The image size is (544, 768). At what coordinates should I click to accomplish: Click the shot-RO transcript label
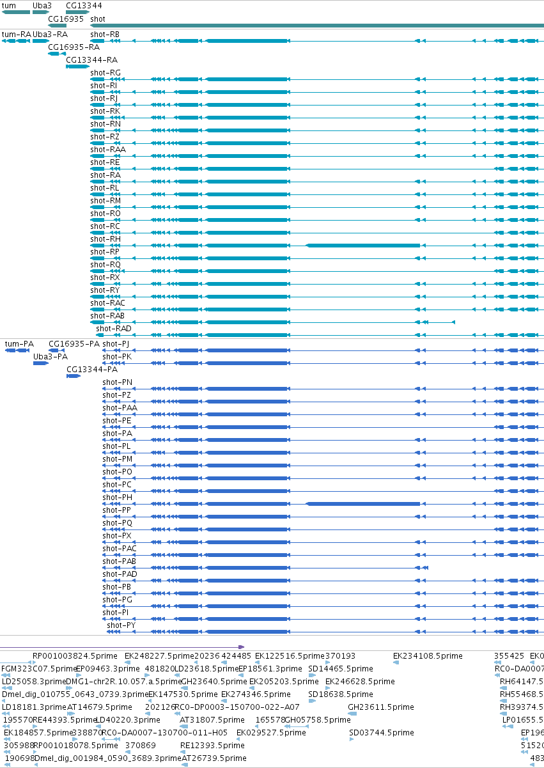pos(105,214)
